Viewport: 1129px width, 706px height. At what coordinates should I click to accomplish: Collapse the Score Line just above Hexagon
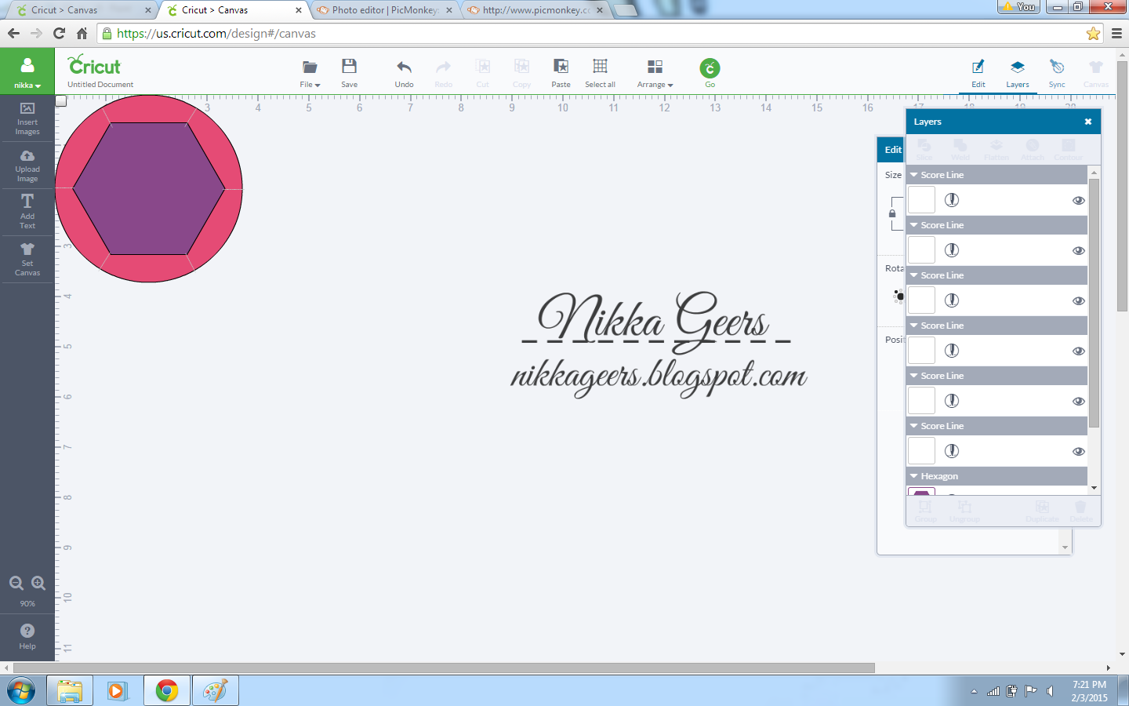[x=913, y=426]
